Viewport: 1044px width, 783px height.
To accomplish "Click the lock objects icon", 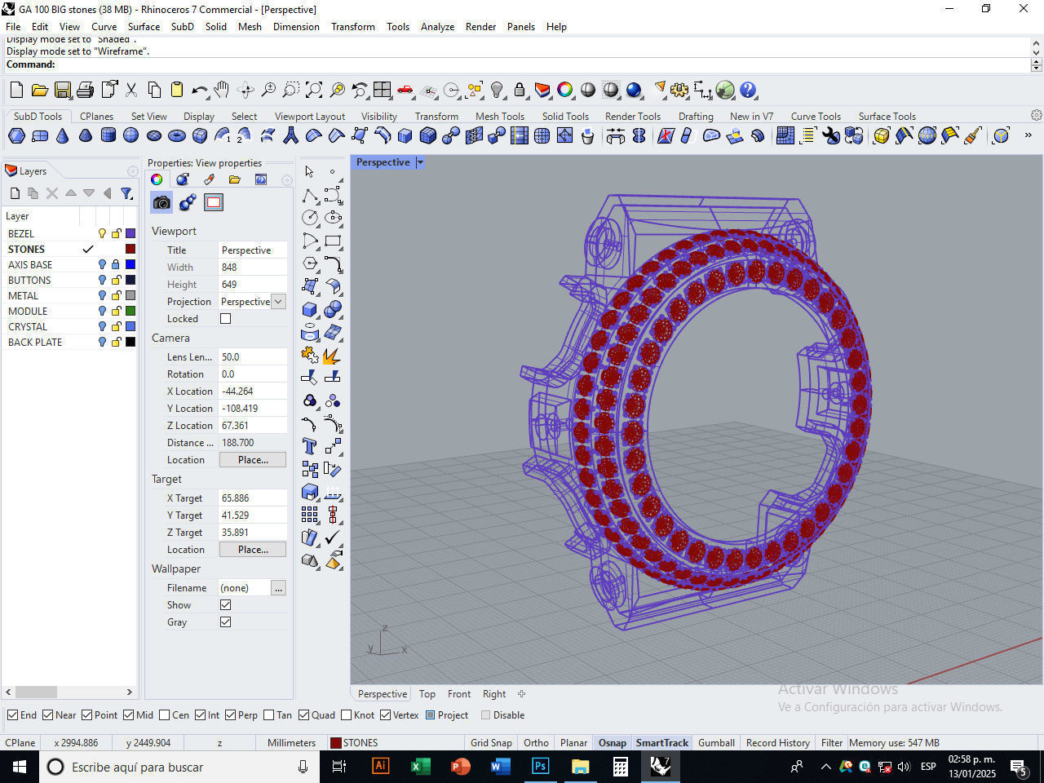I will [x=520, y=90].
